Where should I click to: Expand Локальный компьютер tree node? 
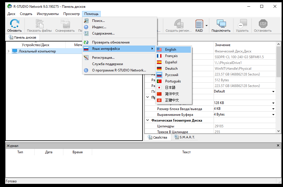pos(8,51)
